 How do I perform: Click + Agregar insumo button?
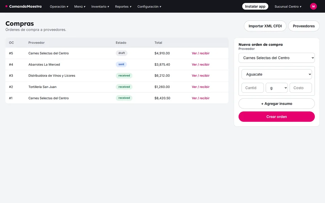[x=277, y=104]
